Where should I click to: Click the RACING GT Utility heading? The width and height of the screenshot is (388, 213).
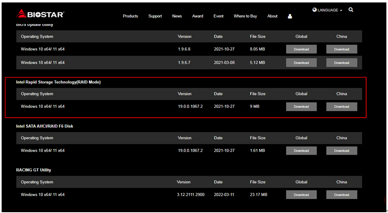(x=34, y=170)
